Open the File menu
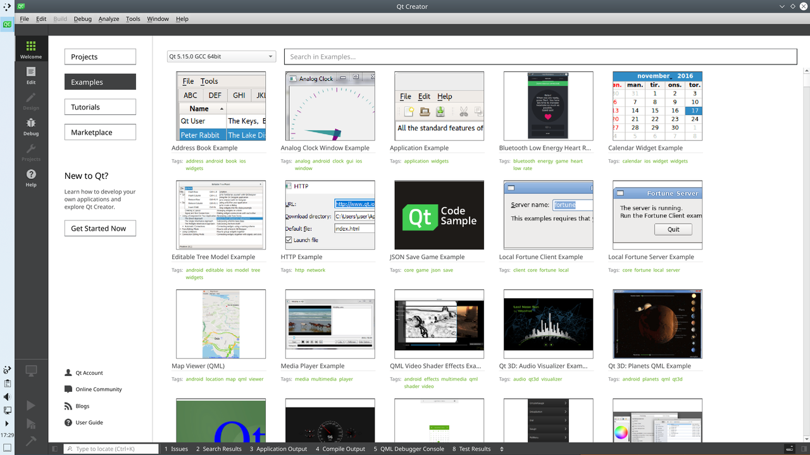The width and height of the screenshot is (810, 455). pyautogui.click(x=24, y=19)
